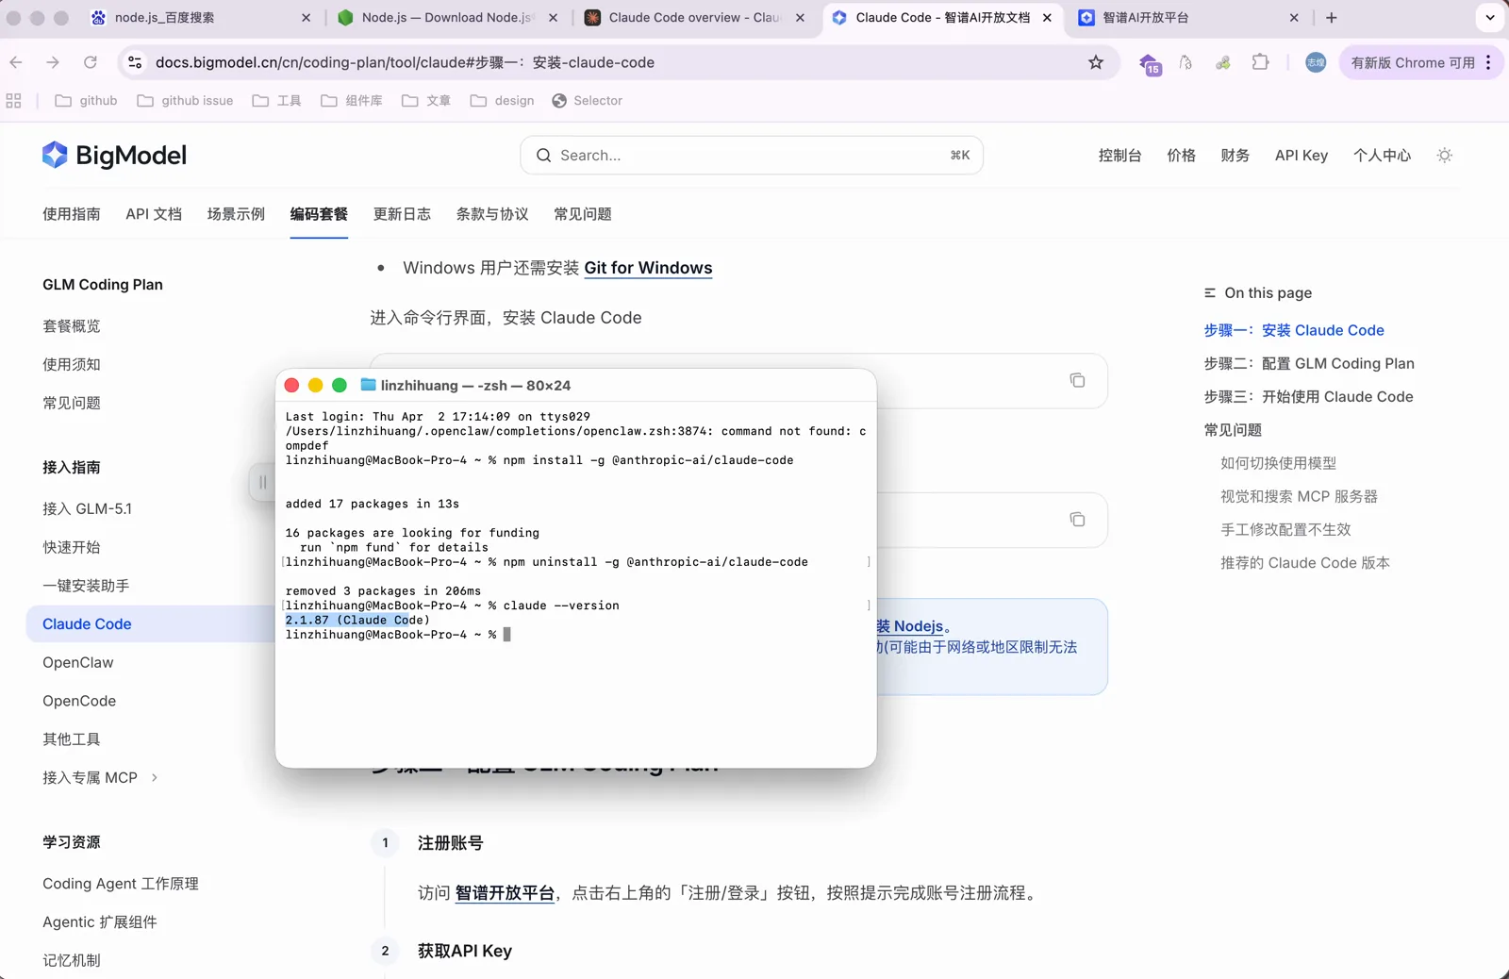Follow the 智谱开放平台 link
Viewport: 1509px width, 979px height.
click(505, 893)
